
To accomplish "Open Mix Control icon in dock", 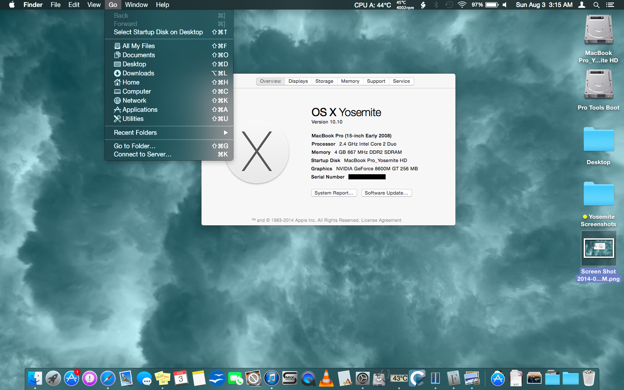I will pyautogui.click(x=290, y=378).
